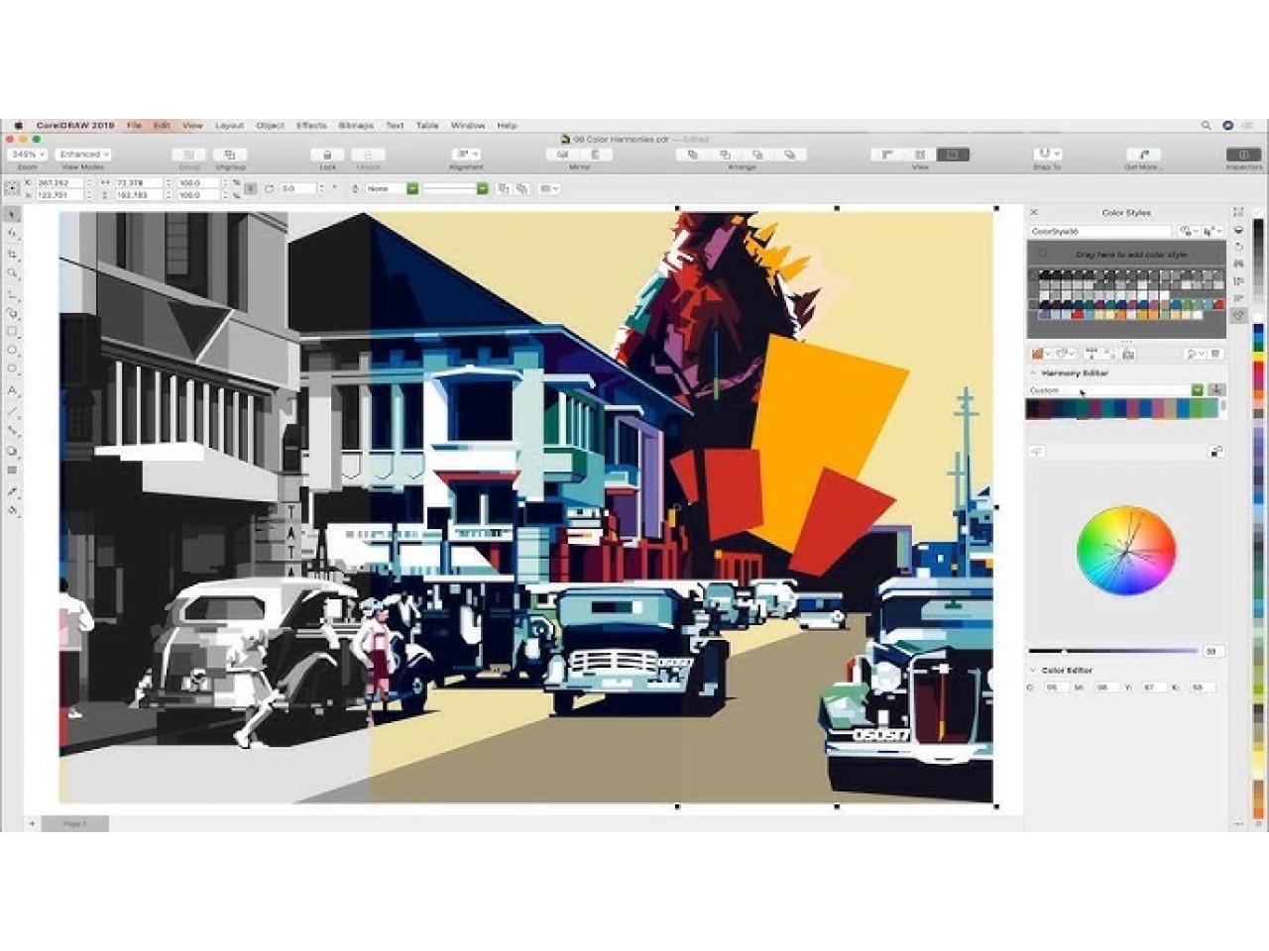Open the Snap To dropdown
Viewport: 1269px width, 951px height.
point(1047,155)
